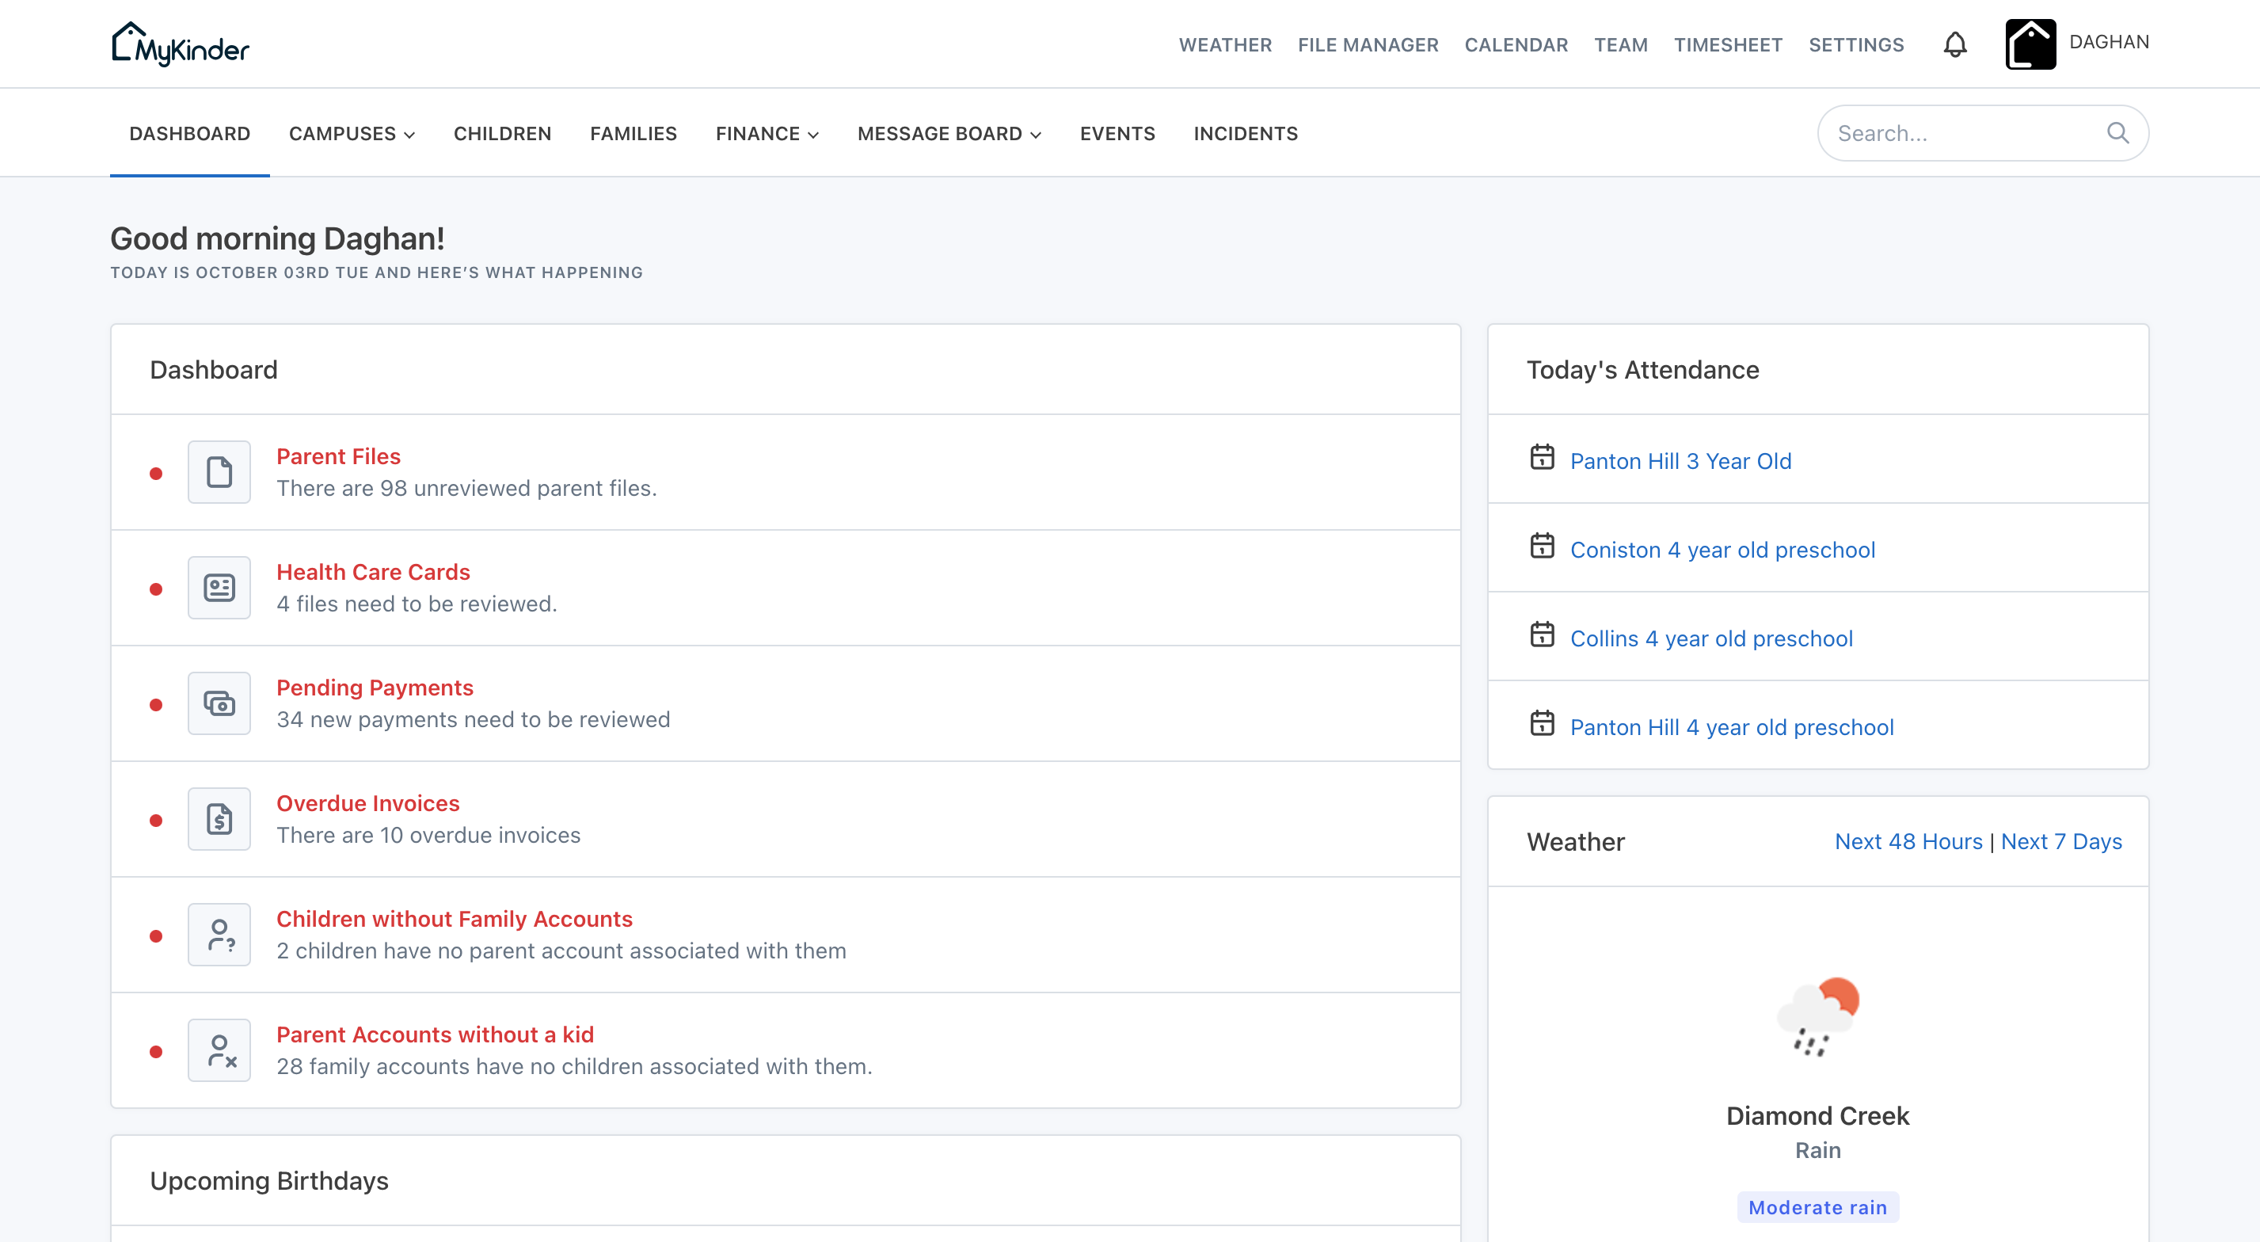The height and width of the screenshot is (1242, 2260).
Task: Open Collins 4 year old preschool attendance
Action: point(1710,638)
